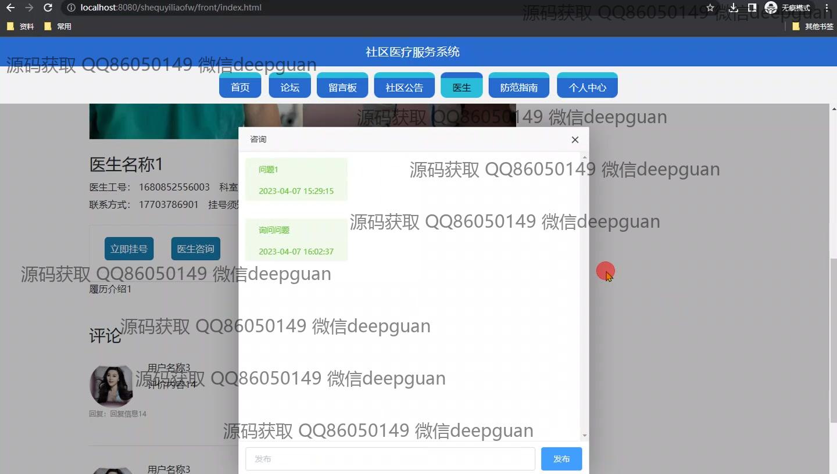Go to the 首页 navigation tab
The image size is (837, 474).
pyautogui.click(x=240, y=87)
